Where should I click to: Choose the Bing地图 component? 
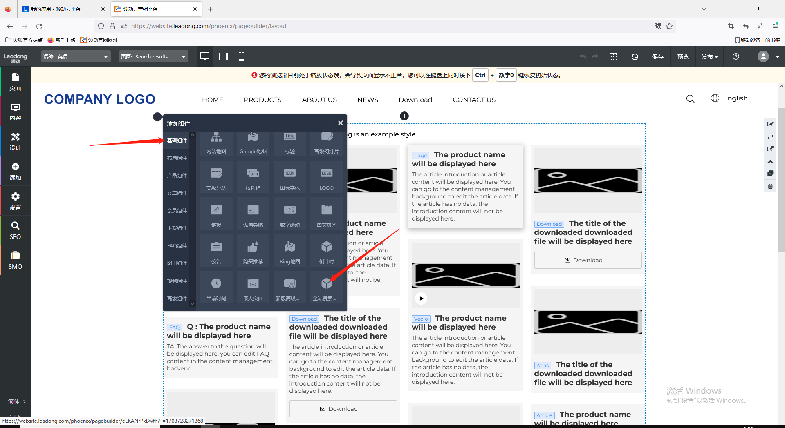(x=289, y=251)
